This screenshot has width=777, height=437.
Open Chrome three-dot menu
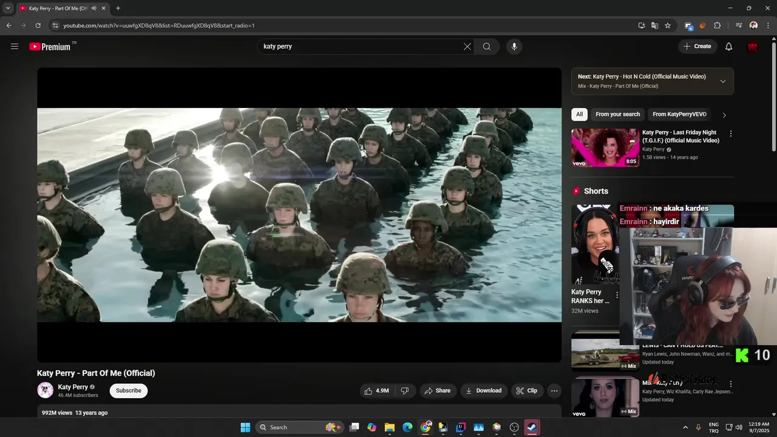(767, 25)
